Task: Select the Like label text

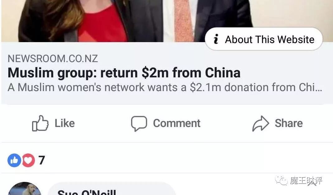Action: pos(65,123)
